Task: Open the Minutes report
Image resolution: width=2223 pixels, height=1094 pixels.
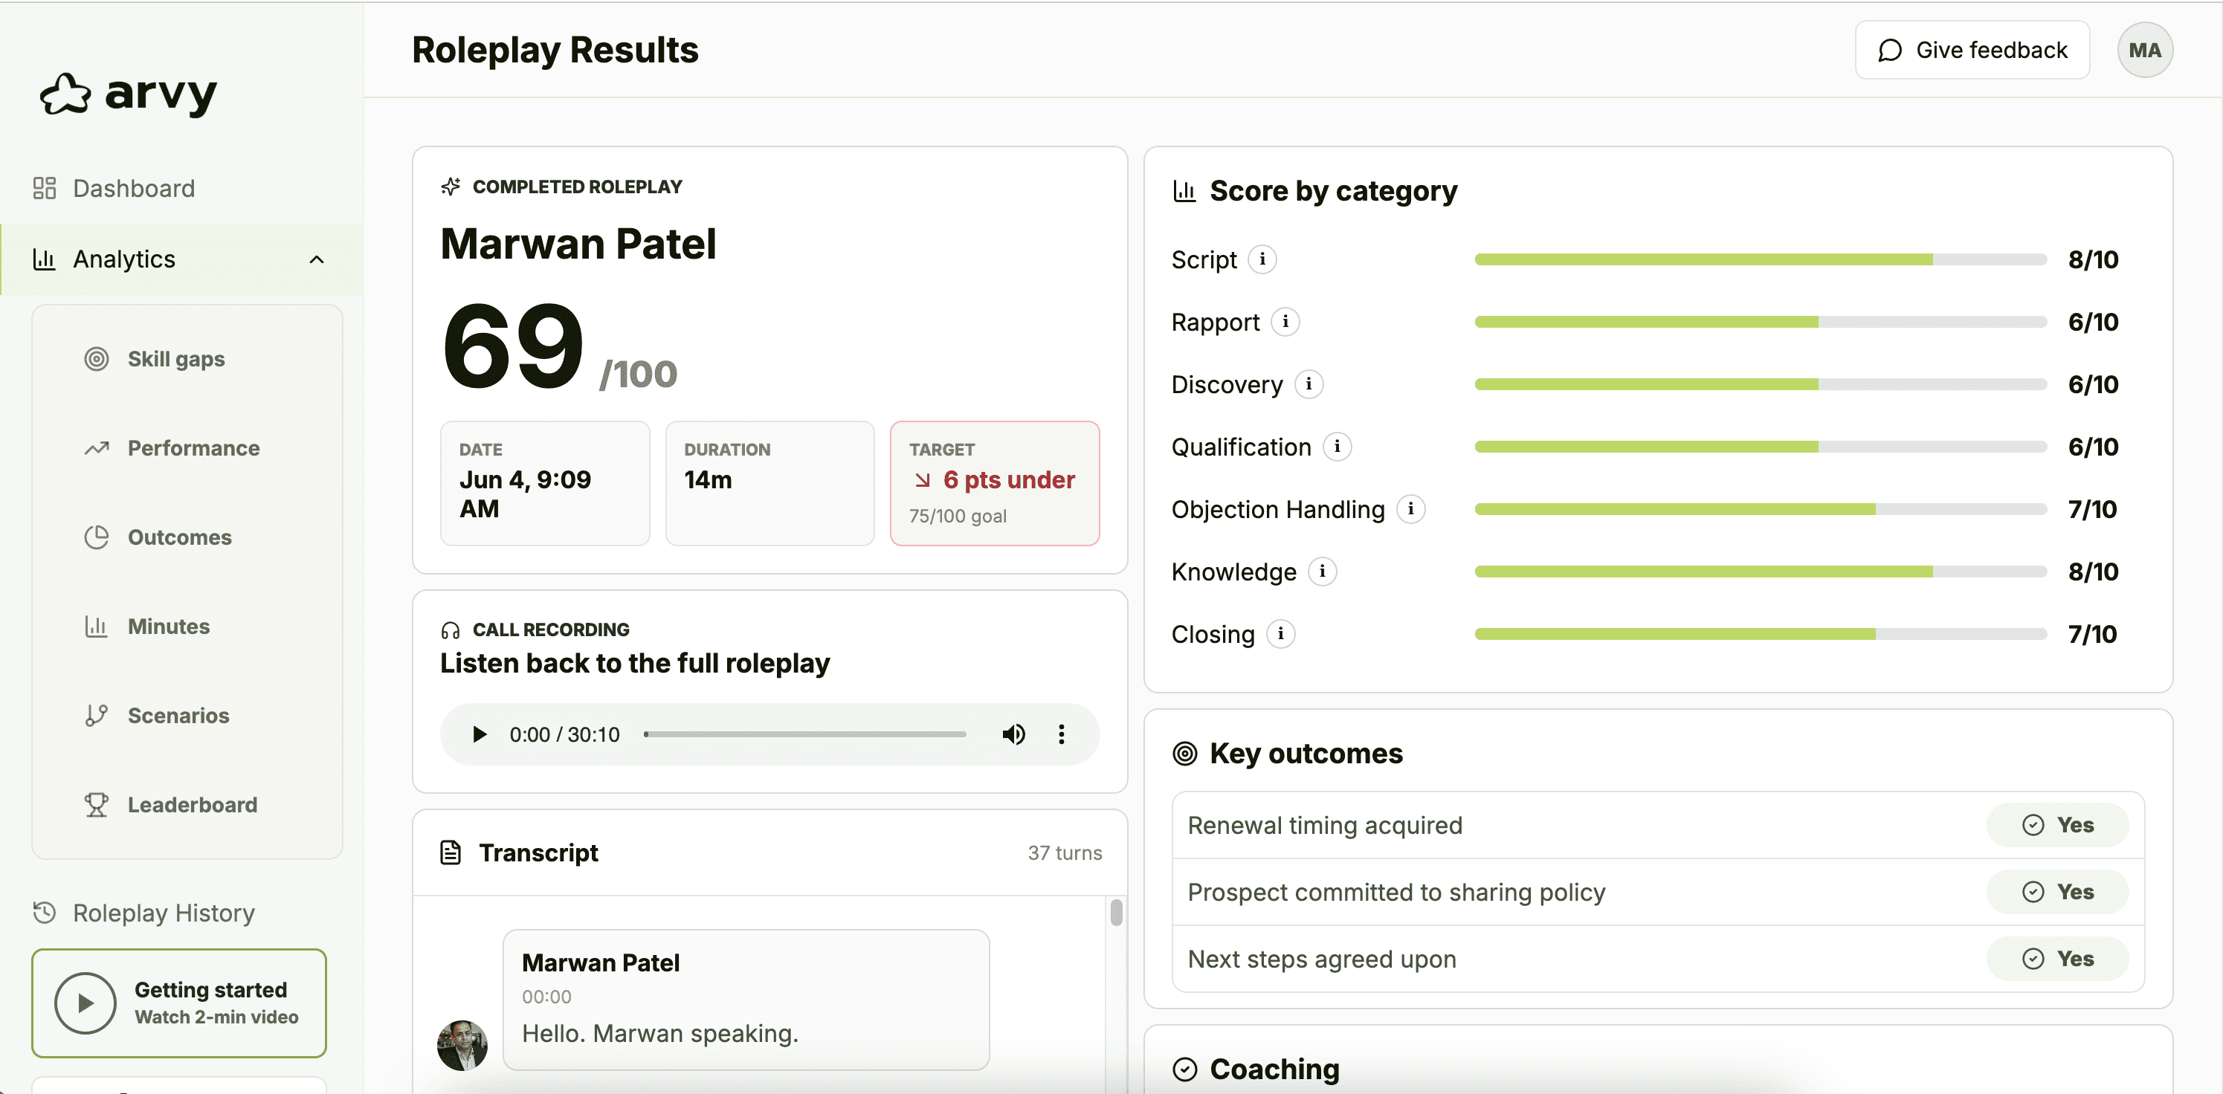Action: click(x=168, y=627)
